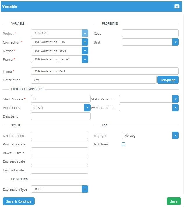
Task: Open the Connection dropdown list
Action: click(85, 42)
